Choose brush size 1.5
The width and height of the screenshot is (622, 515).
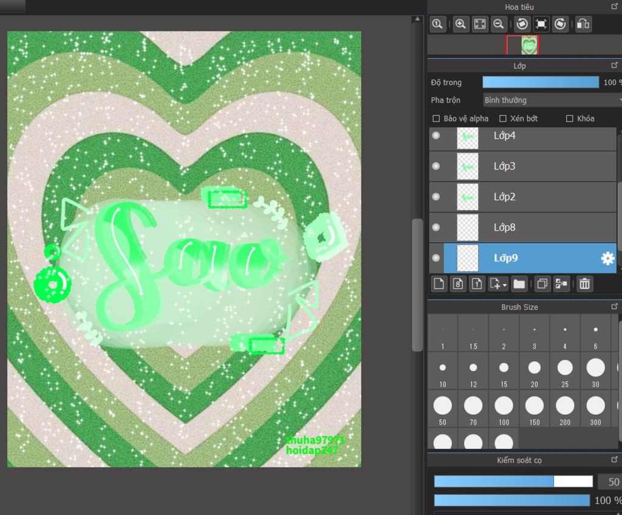(x=473, y=333)
